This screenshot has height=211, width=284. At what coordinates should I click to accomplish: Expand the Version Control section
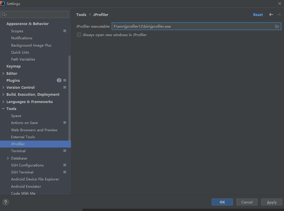[3, 88]
